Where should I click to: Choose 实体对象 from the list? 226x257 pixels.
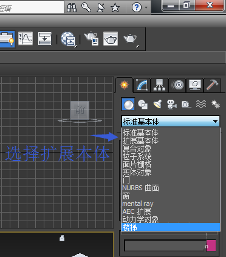(x=171, y=172)
